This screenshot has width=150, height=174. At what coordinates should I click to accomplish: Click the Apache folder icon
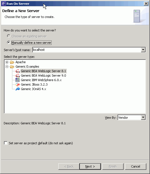click(x=12, y=62)
